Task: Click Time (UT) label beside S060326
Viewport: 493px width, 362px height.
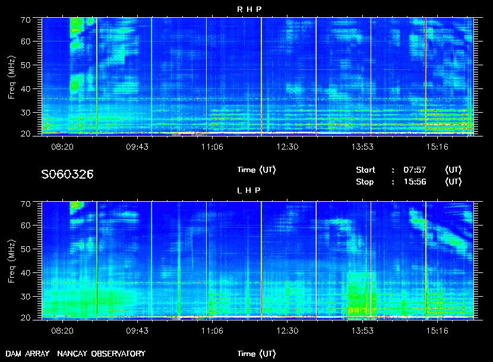Action: coord(257,170)
